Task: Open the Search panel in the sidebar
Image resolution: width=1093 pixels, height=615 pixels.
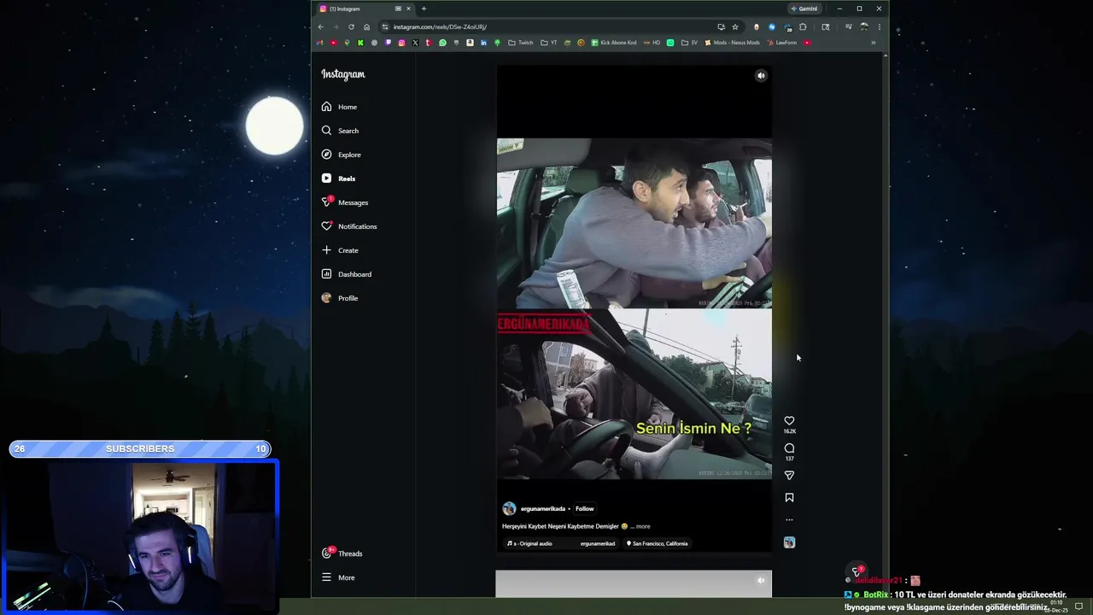Action: tap(341, 131)
